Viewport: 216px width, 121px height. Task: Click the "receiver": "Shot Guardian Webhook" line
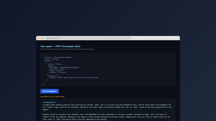58,57
